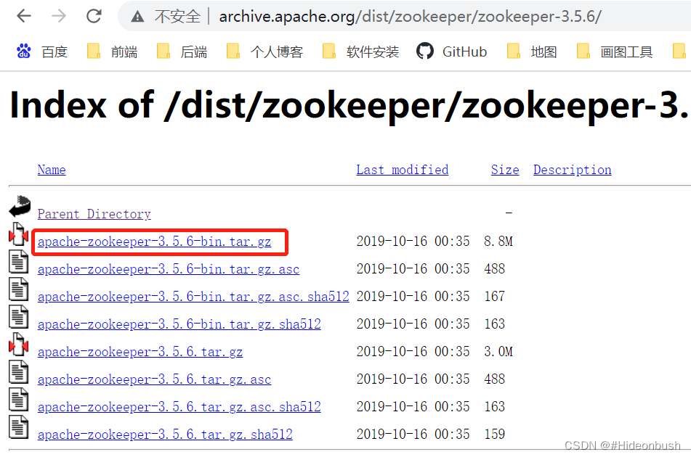691x457 pixels.
Task: Open the 地图 bookmark folder
Action: tap(531, 52)
